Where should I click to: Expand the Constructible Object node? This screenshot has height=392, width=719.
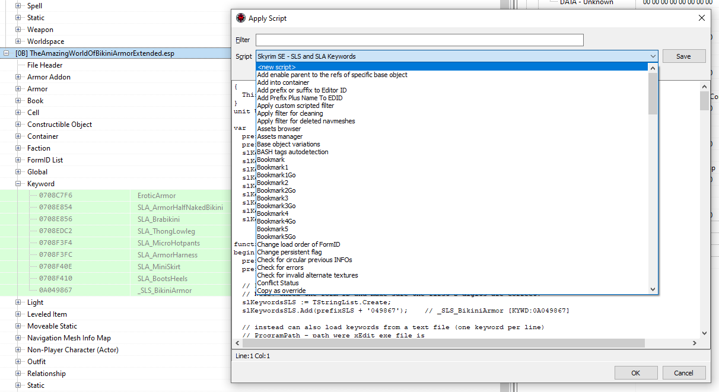18,125
